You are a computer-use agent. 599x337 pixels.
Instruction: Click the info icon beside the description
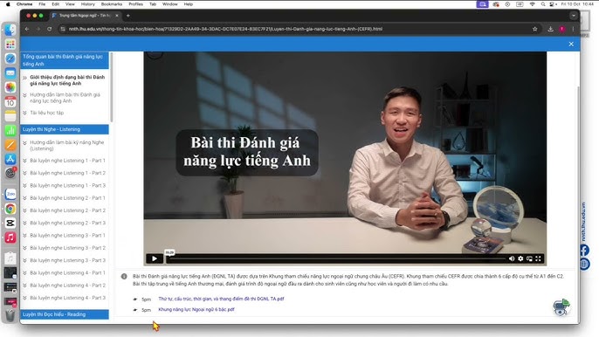124,276
